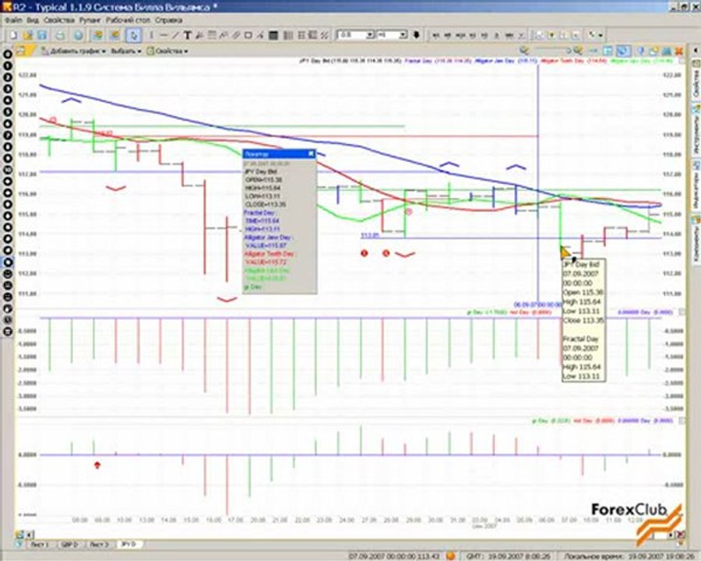Open the first combo box in the toolbar
Viewport: 701px width, 561px height.
[355, 35]
